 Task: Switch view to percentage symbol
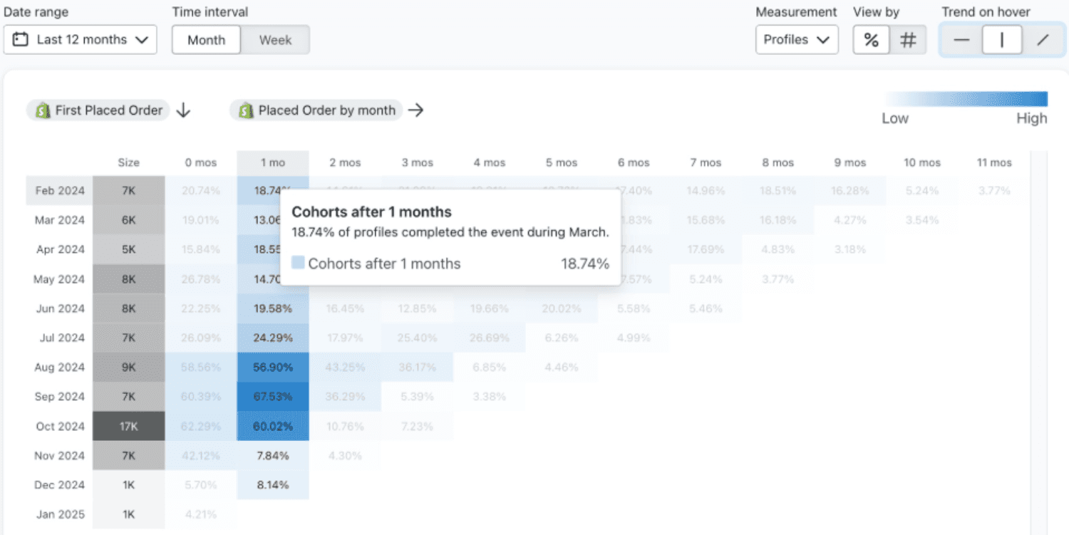(x=871, y=40)
